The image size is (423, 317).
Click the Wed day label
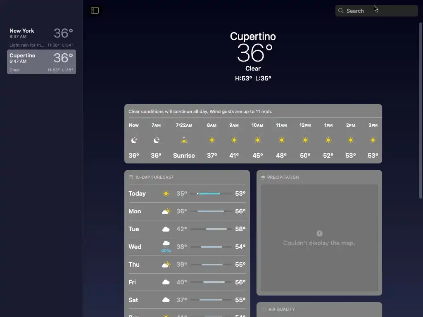click(135, 247)
